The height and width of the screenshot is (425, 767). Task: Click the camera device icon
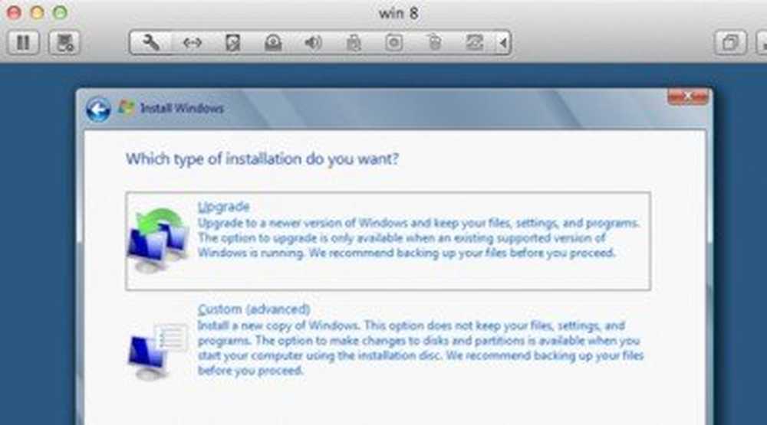(x=393, y=43)
